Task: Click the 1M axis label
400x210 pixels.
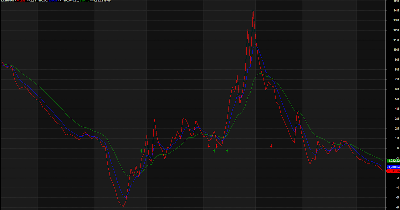Action: tap(397, 138)
